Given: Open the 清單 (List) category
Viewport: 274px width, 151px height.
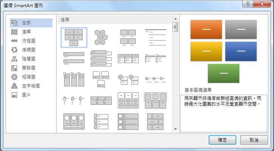Looking at the screenshot, I should (x=31, y=32).
